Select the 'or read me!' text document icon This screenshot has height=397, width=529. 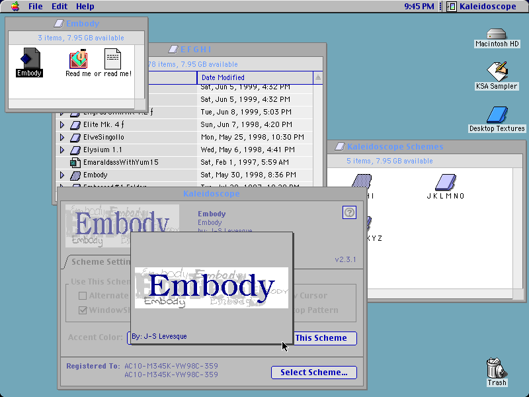[112, 59]
